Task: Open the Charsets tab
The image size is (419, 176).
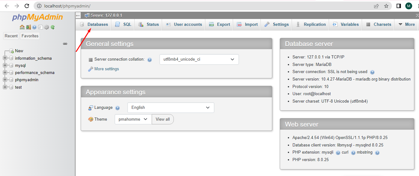Action: coord(378,25)
